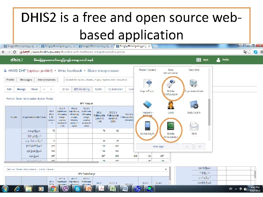
Task: Open Excel from the taskbar
Action: point(113,189)
